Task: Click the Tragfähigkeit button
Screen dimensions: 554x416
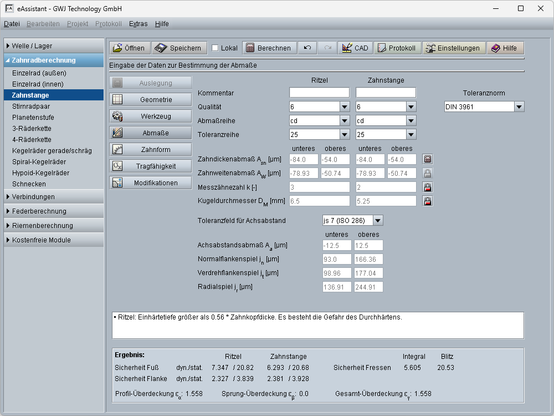Action: tap(150, 166)
